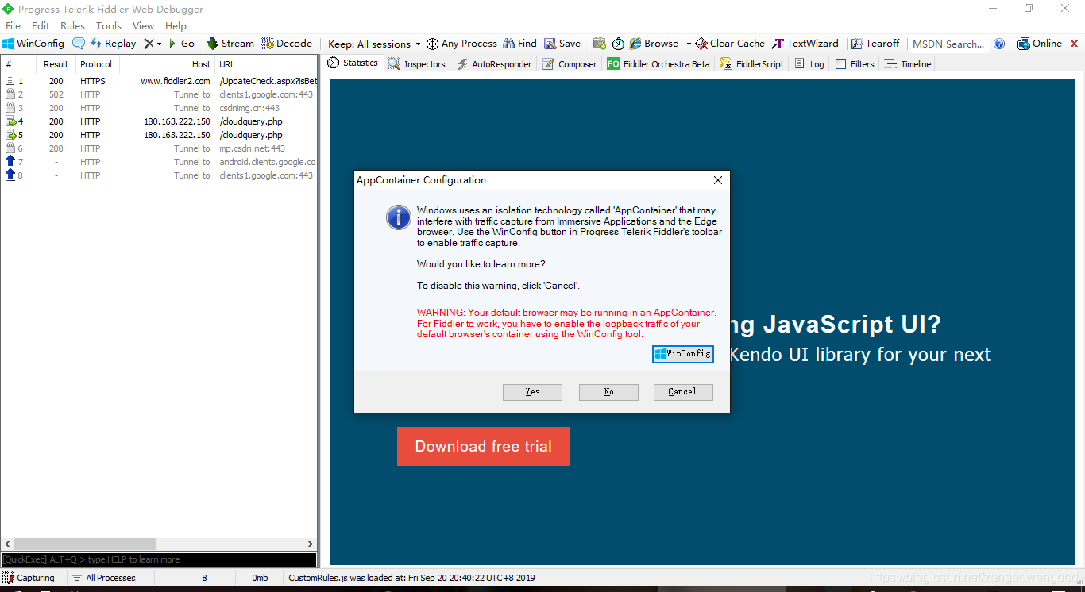
Task: Select session 7 android.clients.google row
Action: [159, 162]
